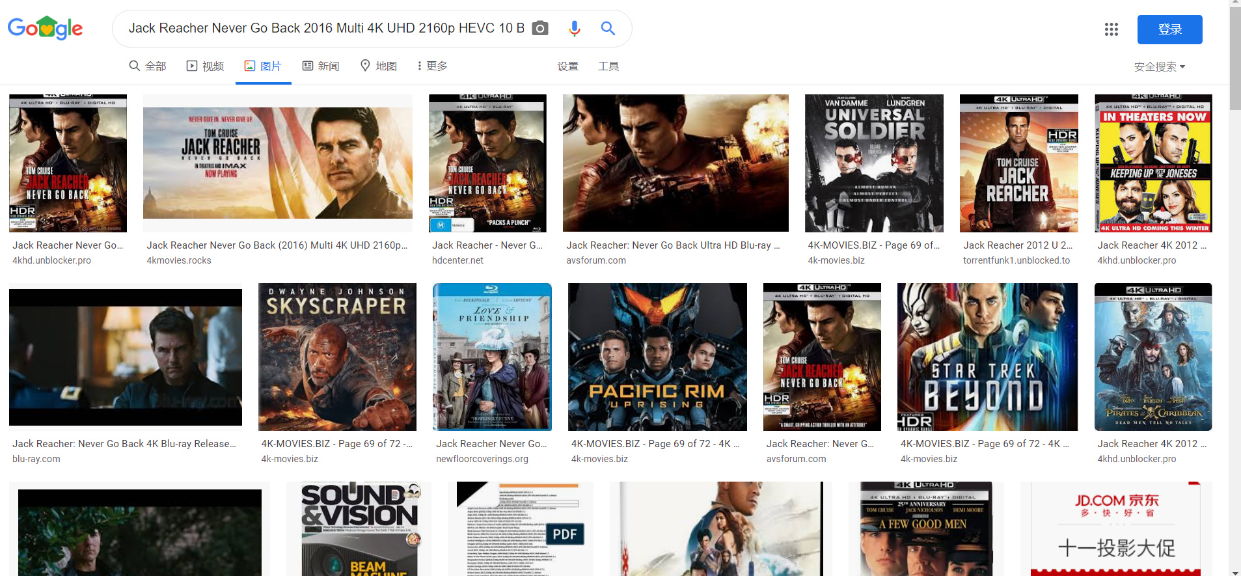The height and width of the screenshot is (576, 1241).
Task: Search by image using the camera icon
Action: pyautogui.click(x=540, y=28)
